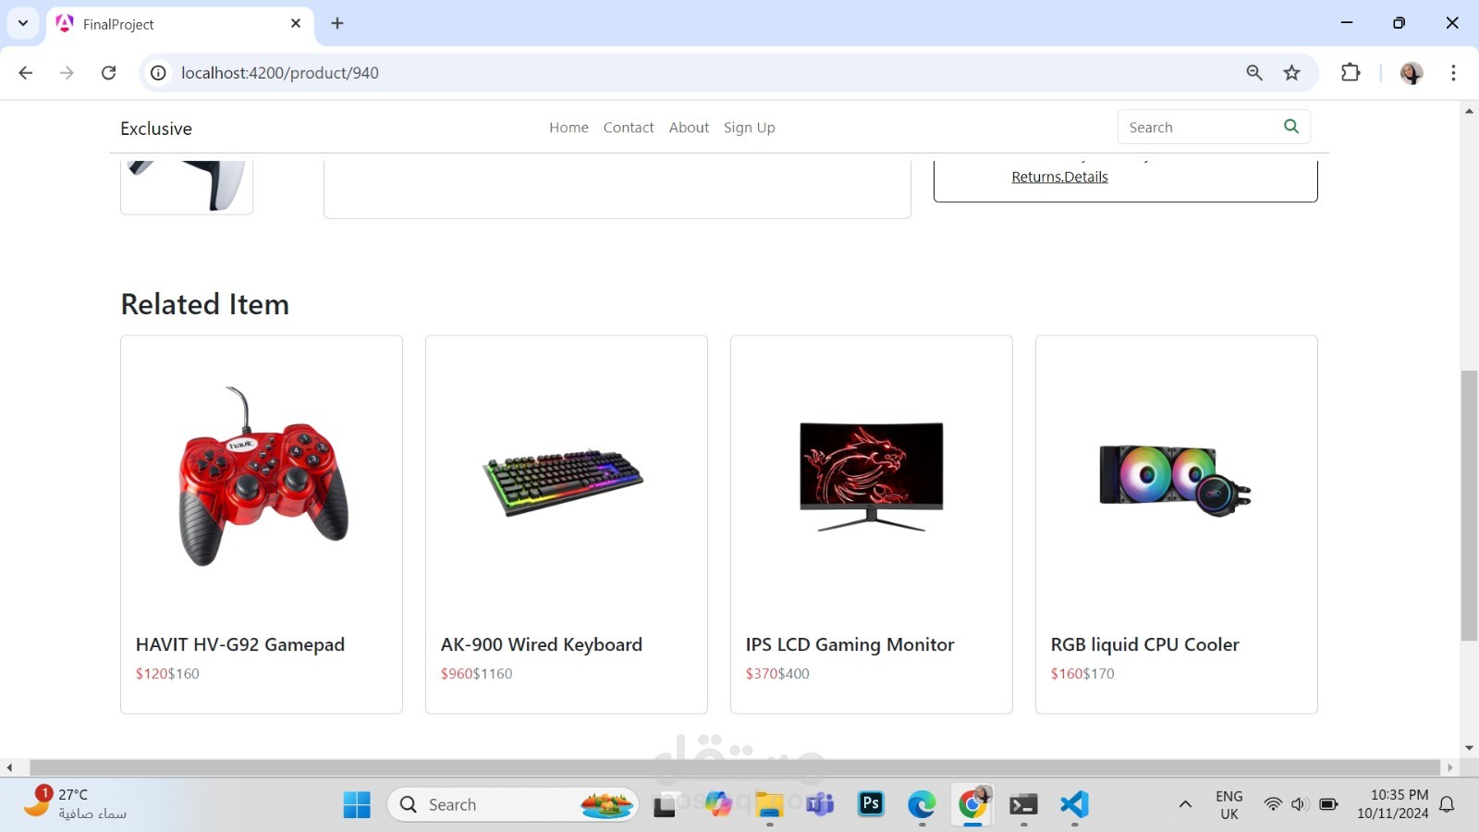Click the $120 gamepad sale price

(152, 674)
